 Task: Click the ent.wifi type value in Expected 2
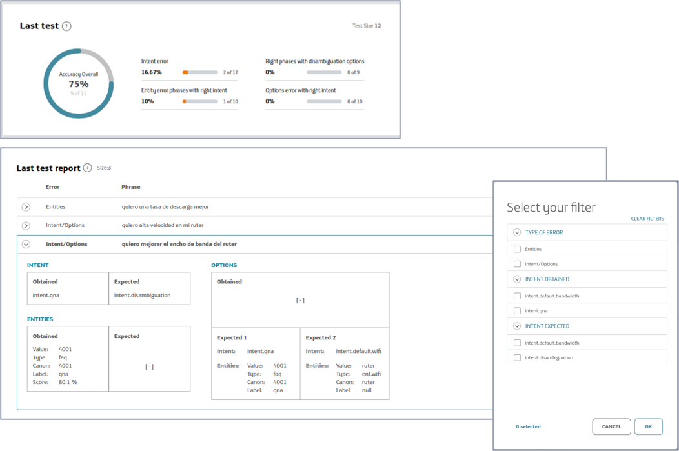coord(371,374)
